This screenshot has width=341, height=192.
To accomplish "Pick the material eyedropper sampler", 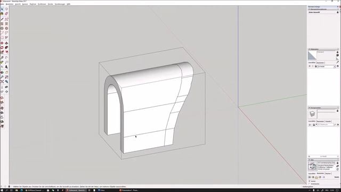I will (337, 62).
